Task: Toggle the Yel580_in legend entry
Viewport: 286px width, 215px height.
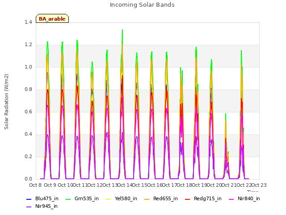Action: [122, 199]
